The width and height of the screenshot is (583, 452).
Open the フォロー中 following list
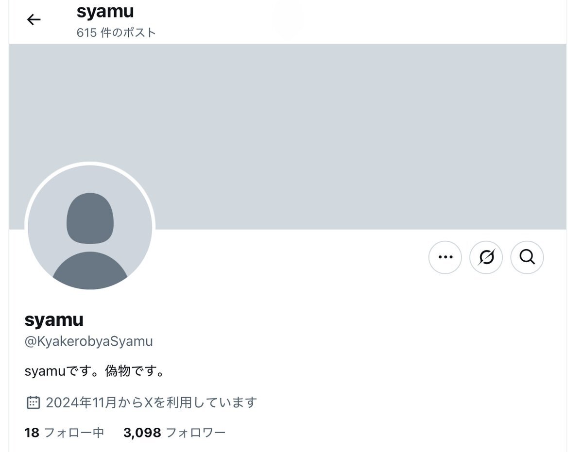click(x=74, y=433)
